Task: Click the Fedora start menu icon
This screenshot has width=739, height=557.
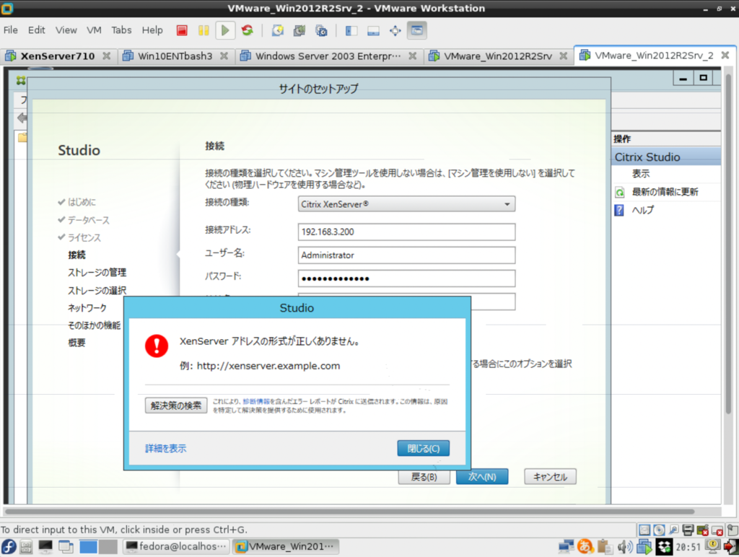Action: (9, 547)
